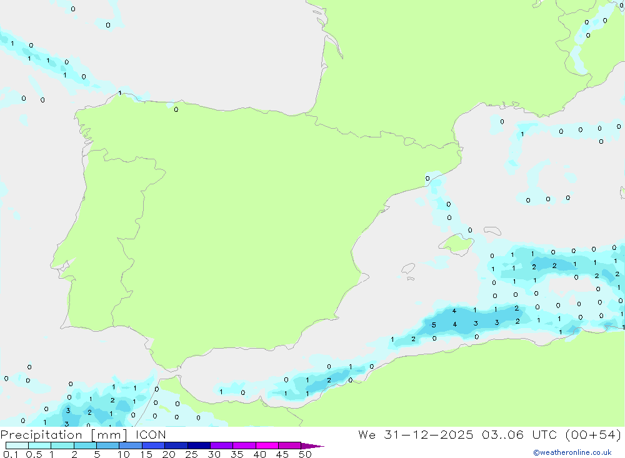The height and width of the screenshot is (458, 625).
Task: Click the '10' legend scale label
Action: [124, 454]
